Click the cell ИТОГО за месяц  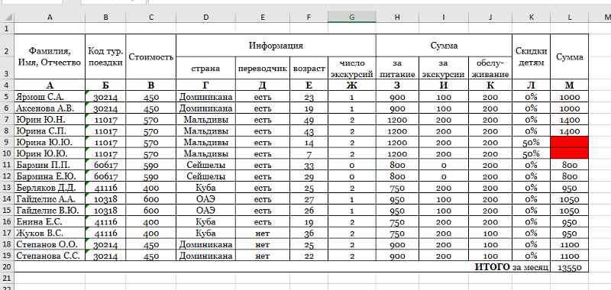click(512, 267)
